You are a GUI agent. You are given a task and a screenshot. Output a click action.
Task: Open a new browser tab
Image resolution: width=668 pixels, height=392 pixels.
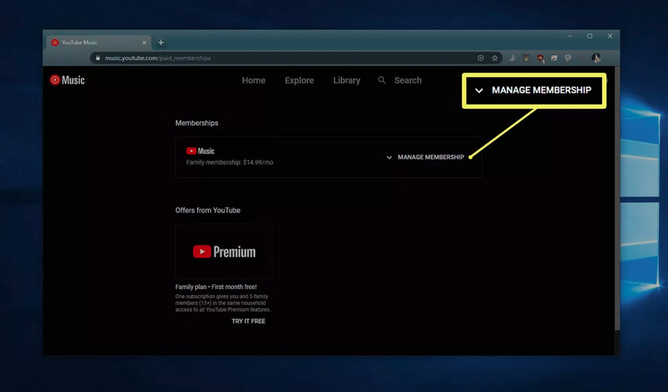tap(160, 43)
